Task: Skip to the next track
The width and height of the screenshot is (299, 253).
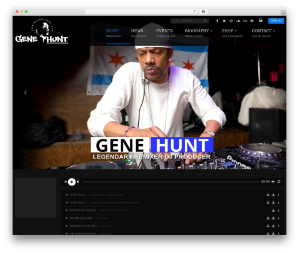Action: pos(78,182)
